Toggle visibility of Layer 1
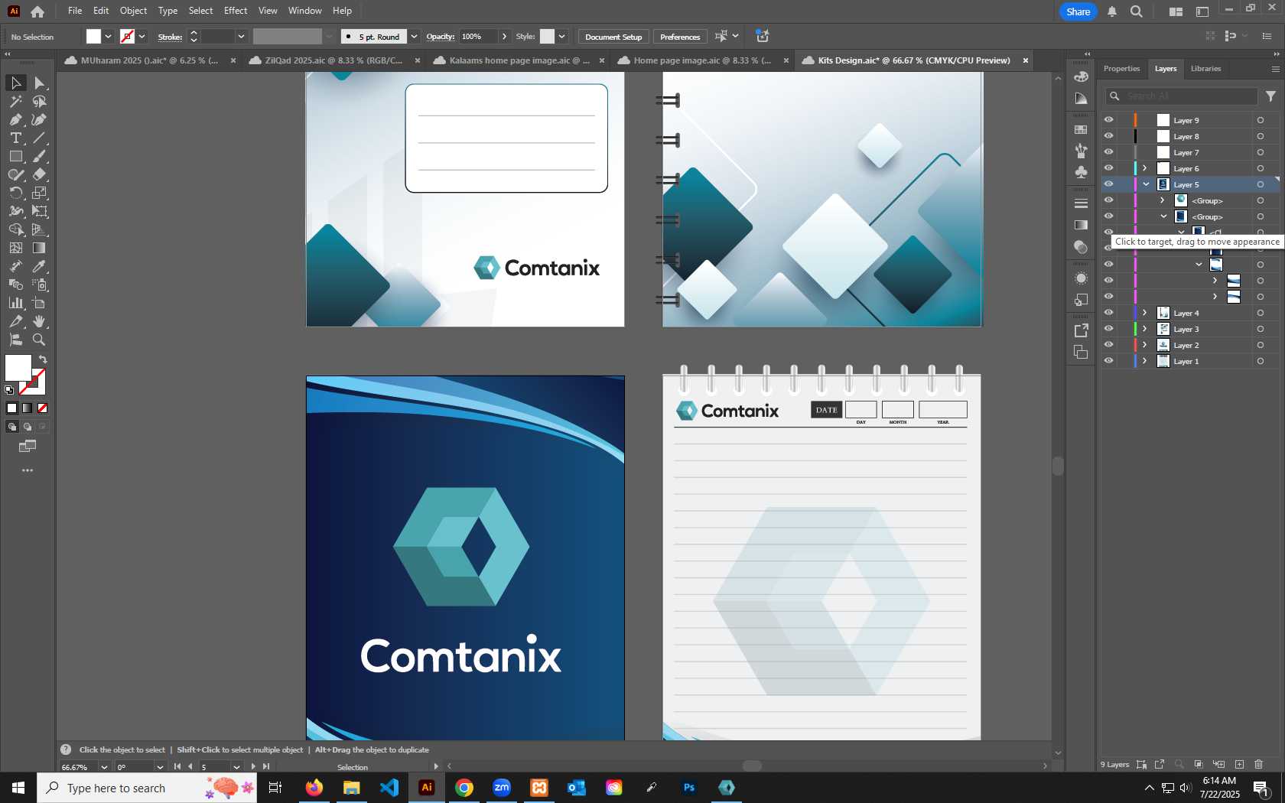Screen dimensions: 1285x803 [1108, 361]
